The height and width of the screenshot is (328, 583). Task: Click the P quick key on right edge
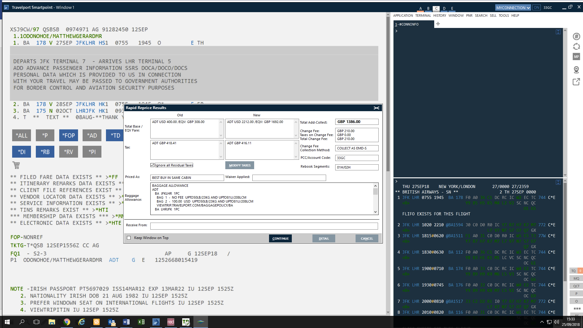tap(576, 294)
